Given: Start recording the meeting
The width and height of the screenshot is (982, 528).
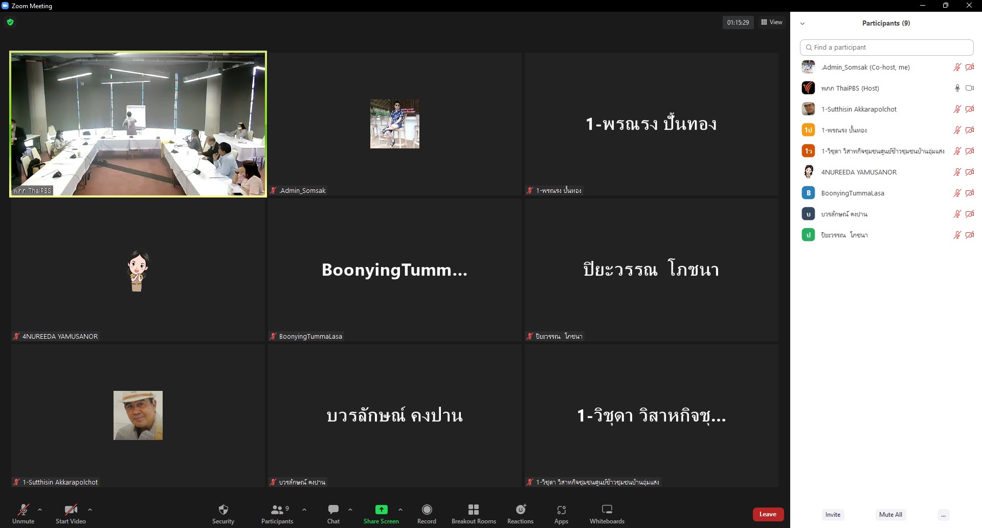Looking at the screenshot, I should coord(427,514).
